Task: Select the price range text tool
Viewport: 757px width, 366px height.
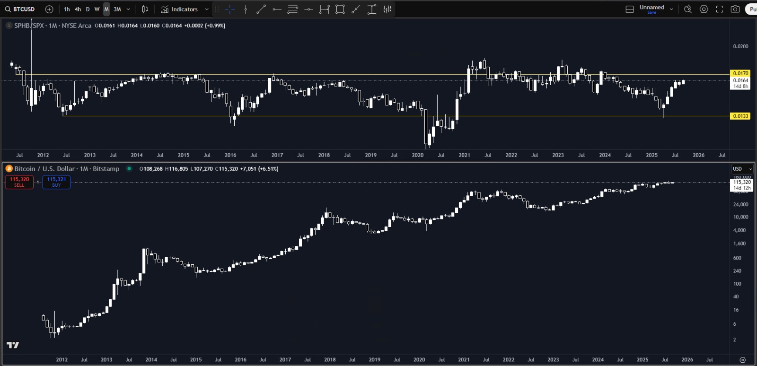Action: coord(372,9)
